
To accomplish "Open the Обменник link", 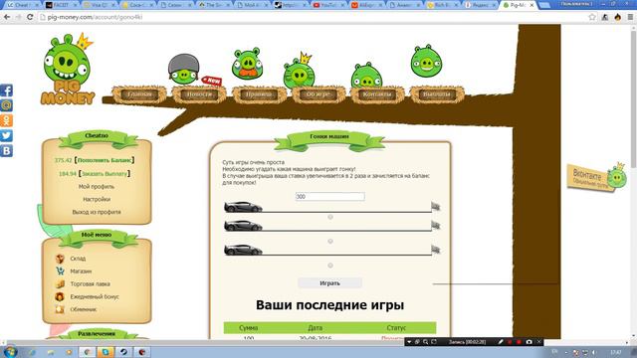I will click(84, 309).
